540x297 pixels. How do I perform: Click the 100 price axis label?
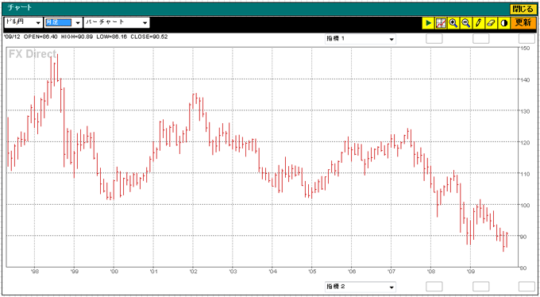pyautogui.click(x=525, y=206)
